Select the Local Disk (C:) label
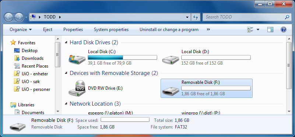Screen dimensions: 295x137 coord(102,52)
